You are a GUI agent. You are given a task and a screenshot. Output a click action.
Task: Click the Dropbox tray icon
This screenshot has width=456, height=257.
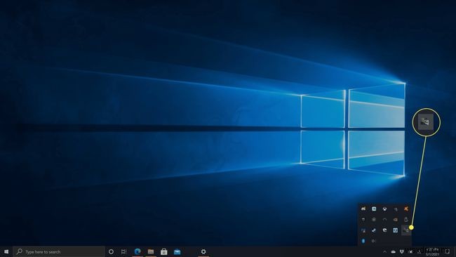[402, 252]
